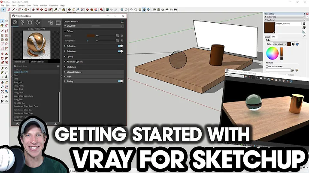
Task: Click Match Color on Screen icon
Action: (x=297, y=44)
